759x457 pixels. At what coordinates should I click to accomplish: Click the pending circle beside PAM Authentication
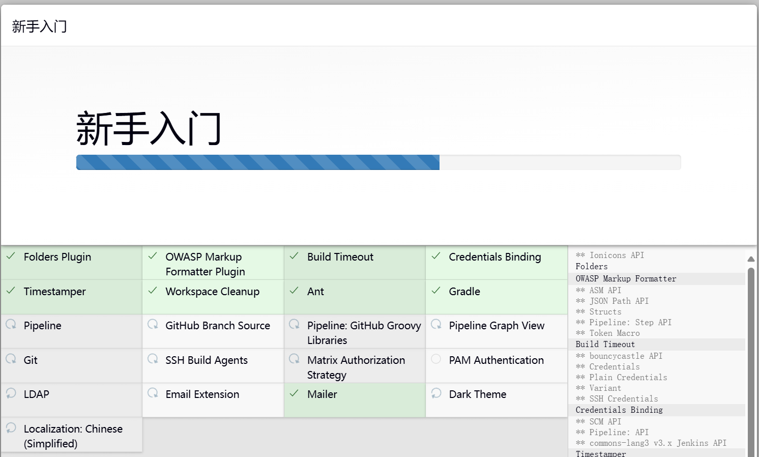[436, 359]
